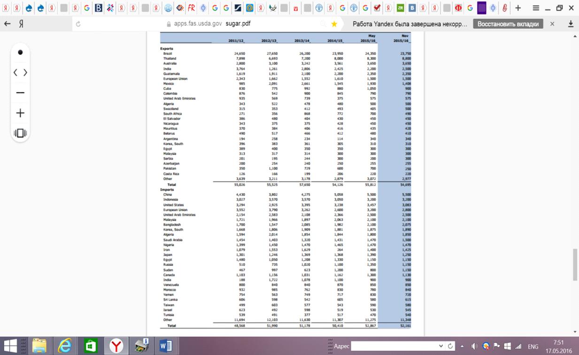The height and width of the screenshot is (355, 579).
Task: Zoom out the PDF with minus button
Action: click(20, 93)
